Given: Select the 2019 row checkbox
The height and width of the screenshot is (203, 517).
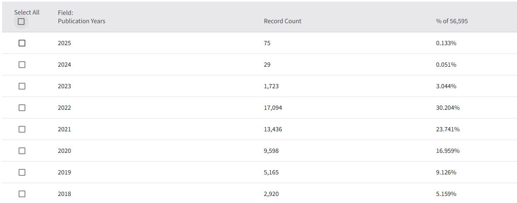Looking at the screenshot, I should pyautogui.click(x=22, y=172).
